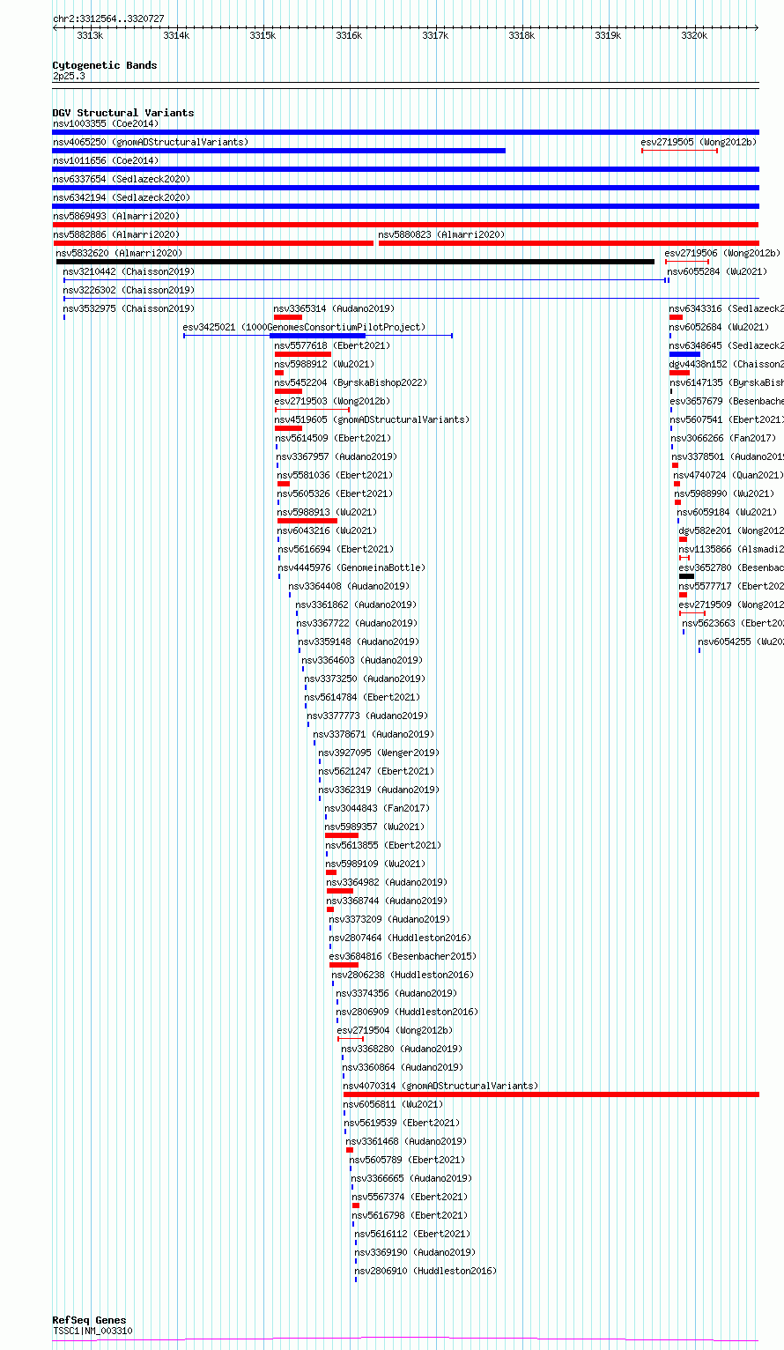Viewport: 784px width, 1350px height.
Task: Open nsv6052684 (Wu2021) variant
Action: 719,327
